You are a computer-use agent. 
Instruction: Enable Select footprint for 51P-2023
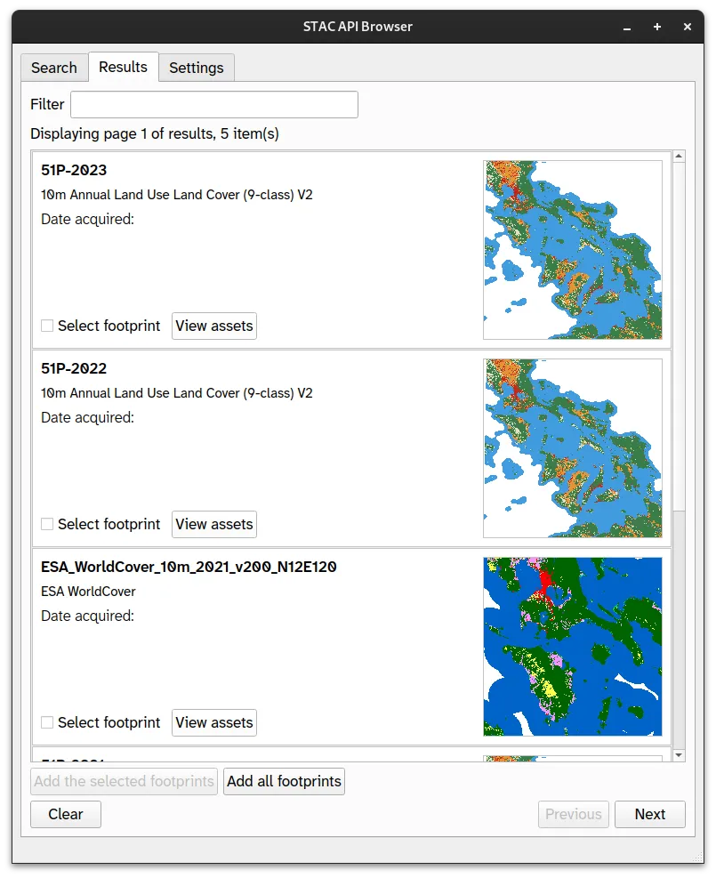point(48,326)
